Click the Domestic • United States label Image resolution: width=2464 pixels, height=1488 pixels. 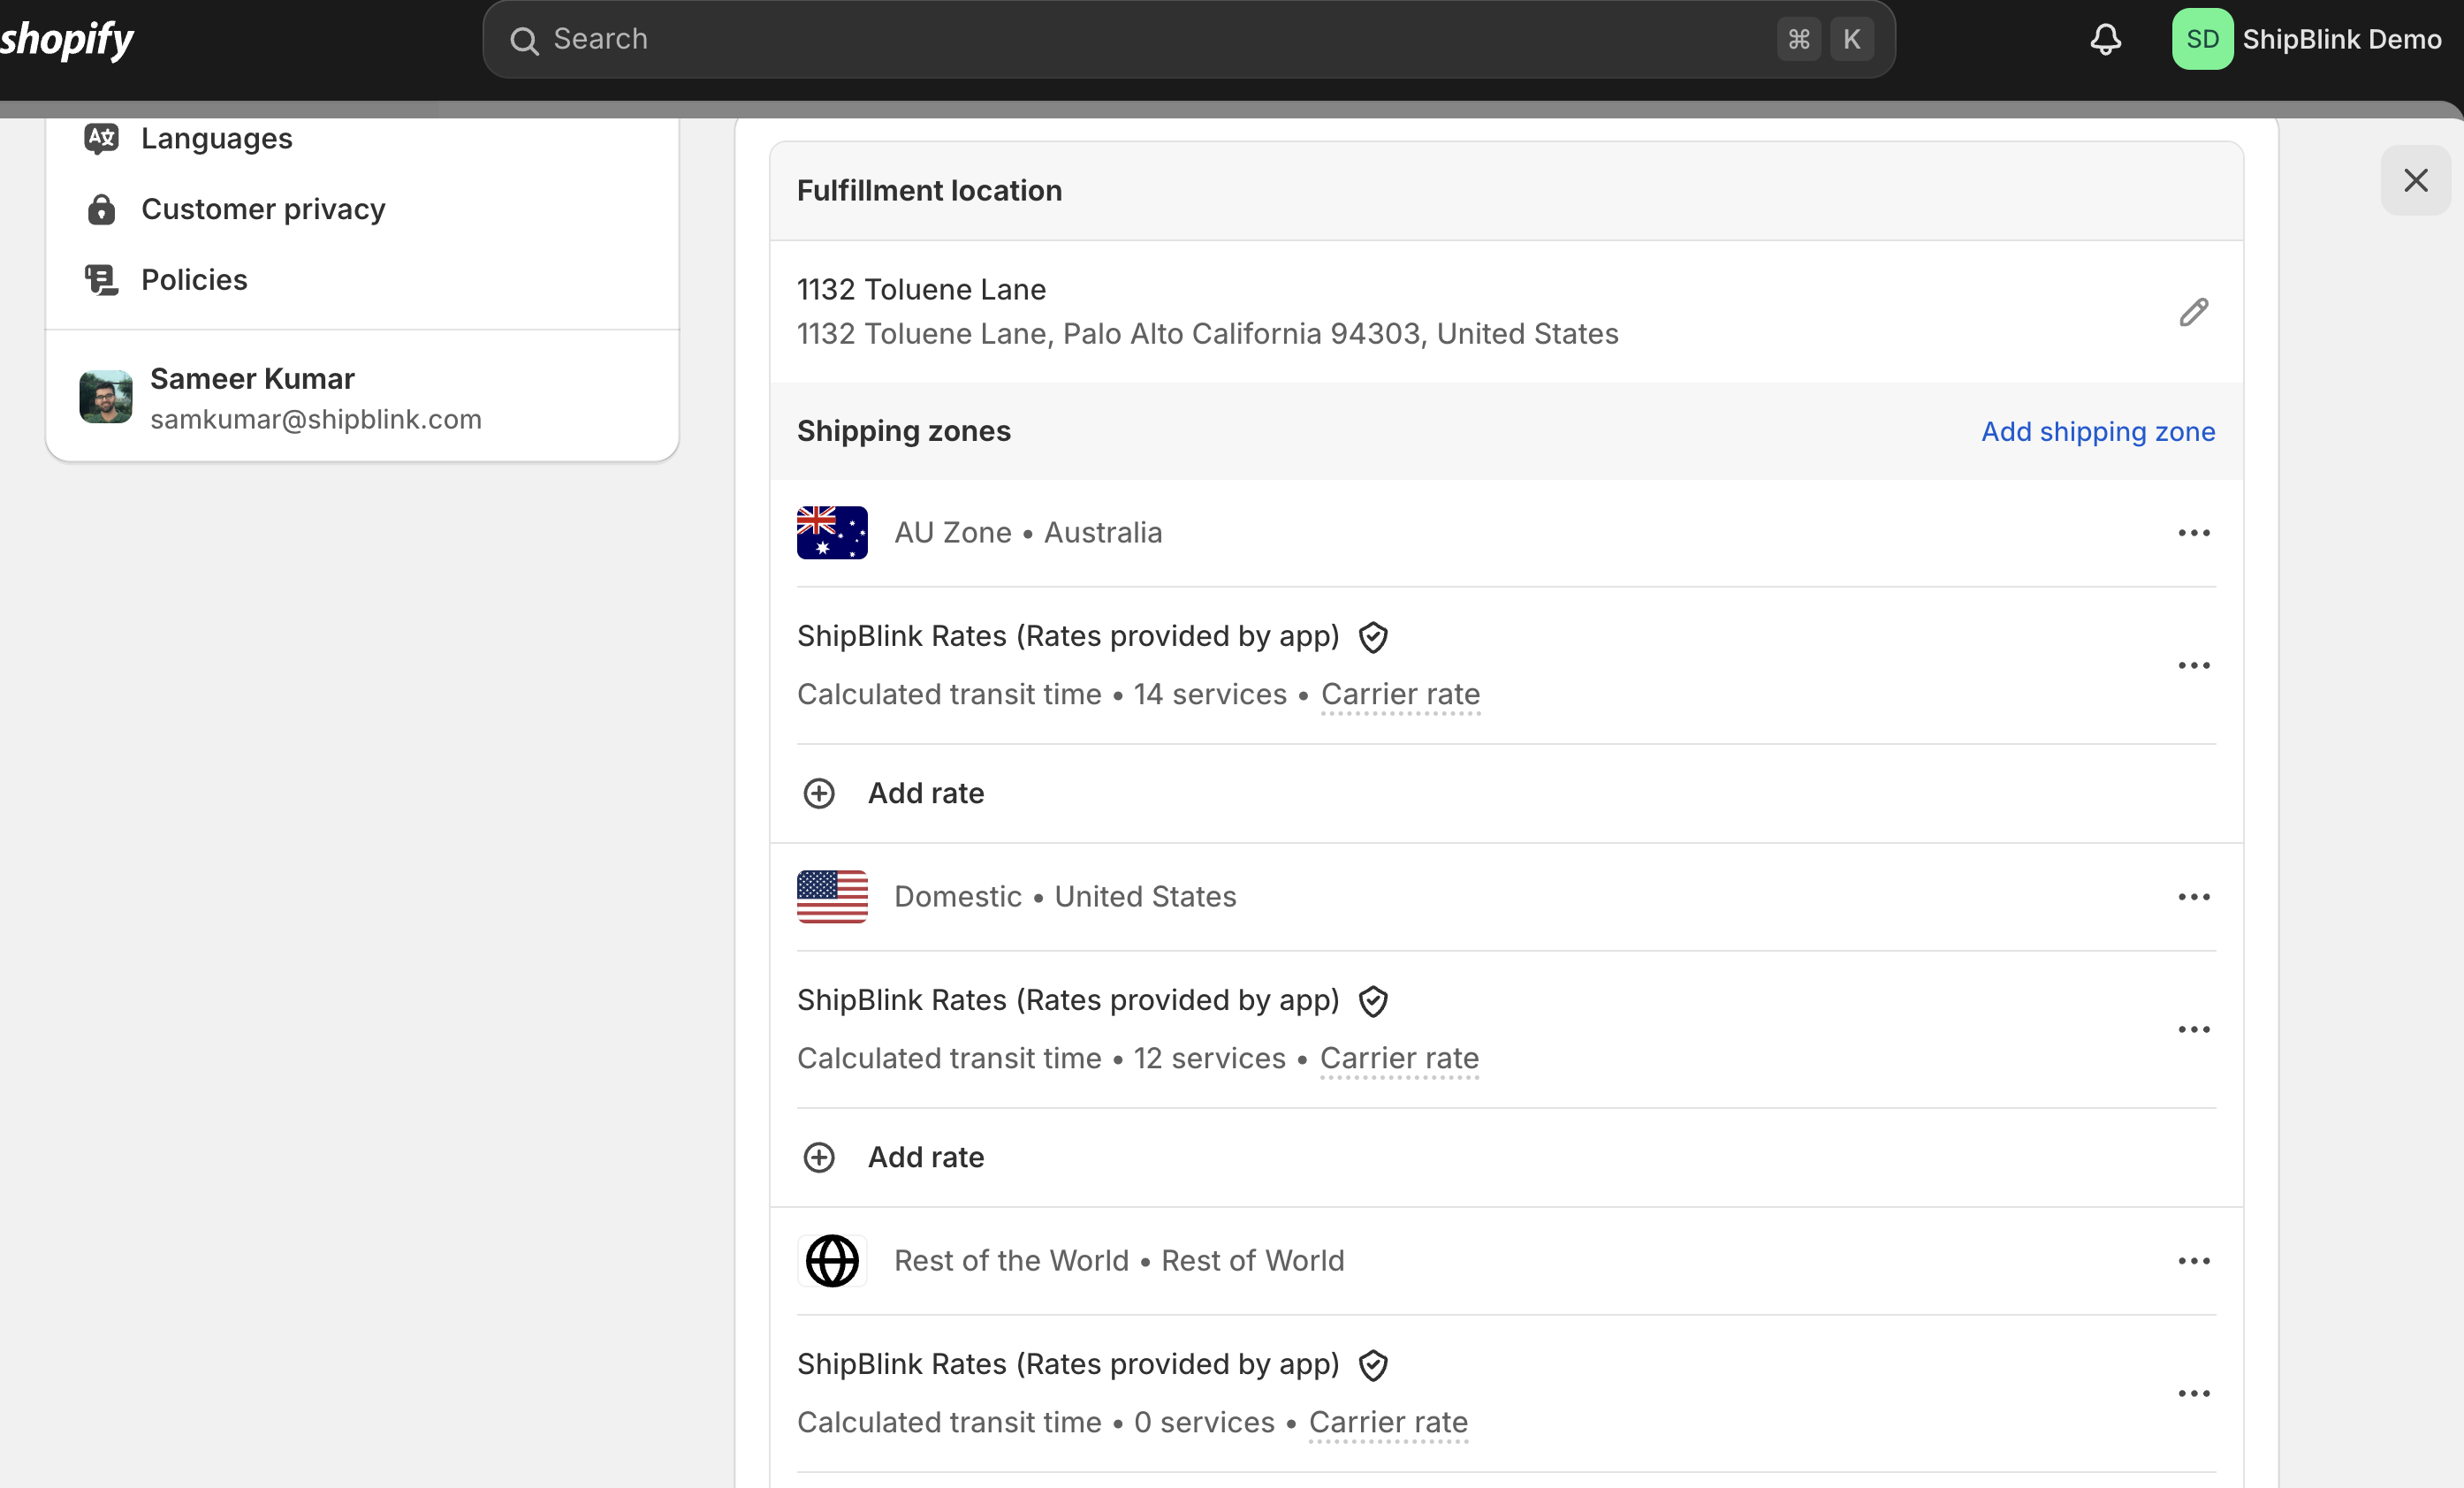coord(1065,896)
